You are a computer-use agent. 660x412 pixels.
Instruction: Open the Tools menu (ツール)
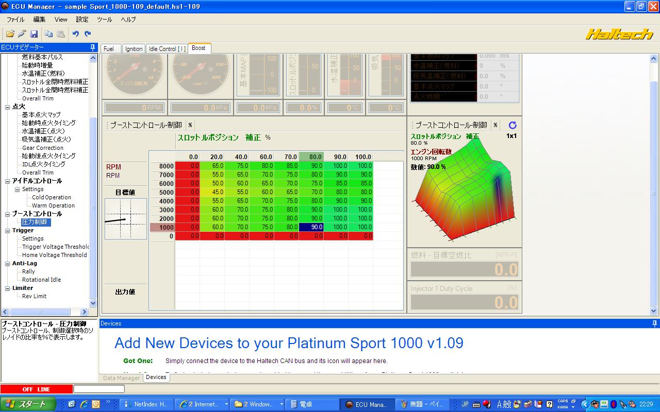click(x=104, y=20)
